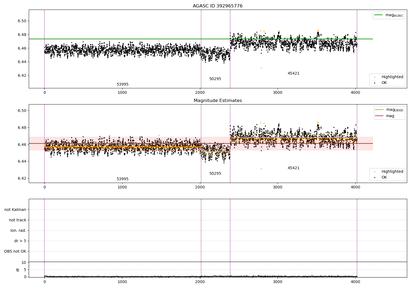Click the red "mag" legend entry
This screenshot has width=411, height=288.
385,116
